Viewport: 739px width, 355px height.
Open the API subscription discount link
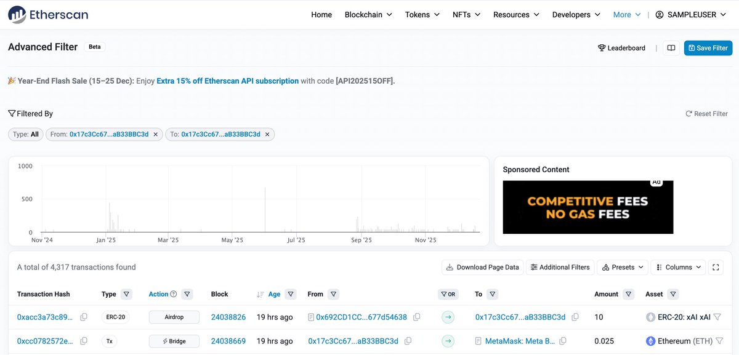tap(228, 81)
